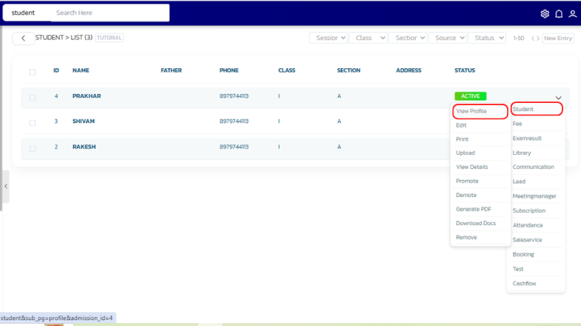Open student name SHIVAM

pos(83,122)
